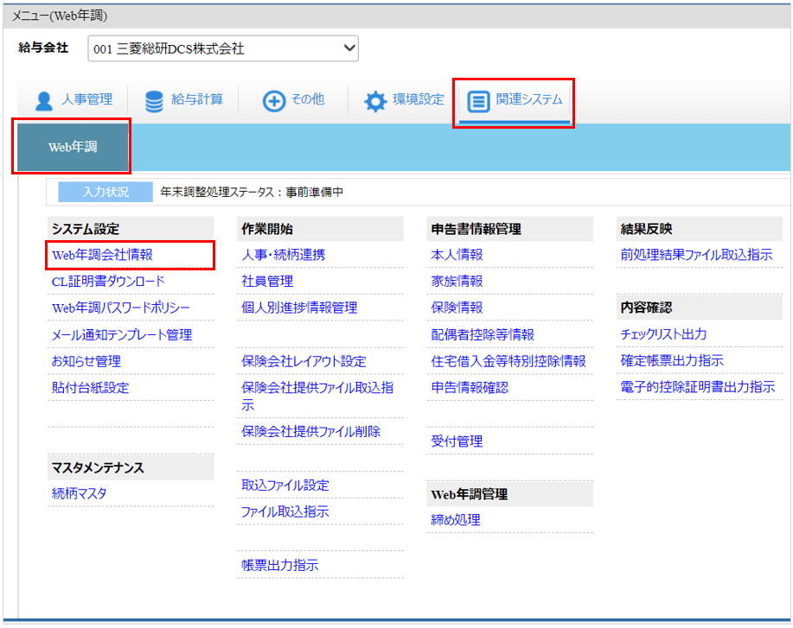Open 住宅借入金等特別控除情報 link
This screenshot has height=628, width=793.
(508, 361)
